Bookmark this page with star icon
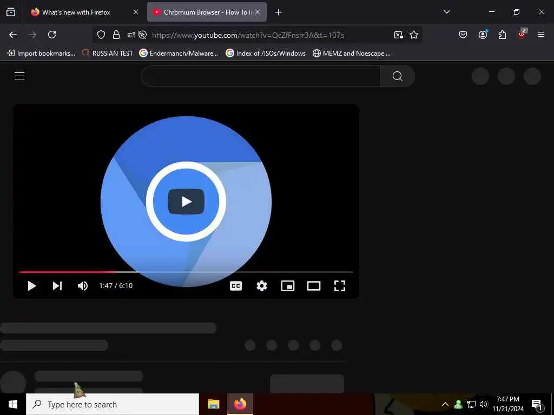The image size is (554, 415). pos(414,35)
